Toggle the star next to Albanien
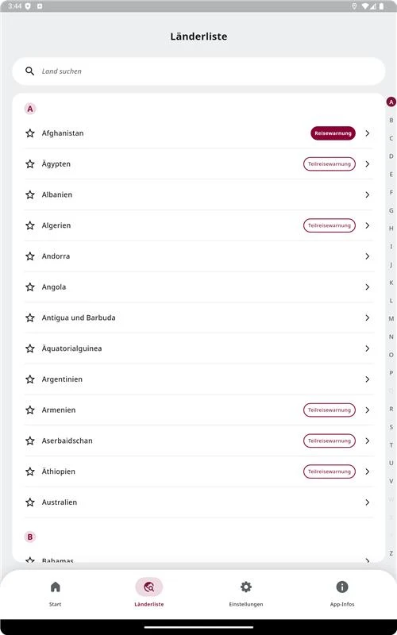Viewport: 397px width, 635px height. coord(30,194)
